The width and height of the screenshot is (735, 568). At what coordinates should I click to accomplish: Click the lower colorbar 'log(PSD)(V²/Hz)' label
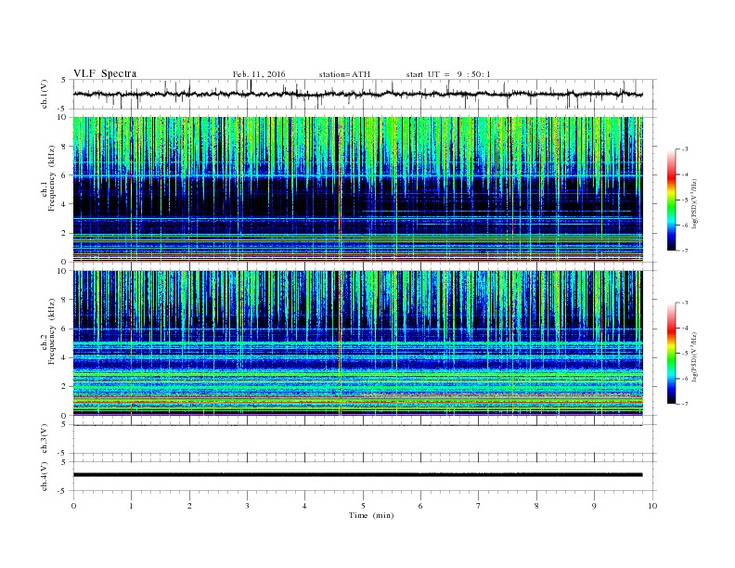tap(695, 356)
